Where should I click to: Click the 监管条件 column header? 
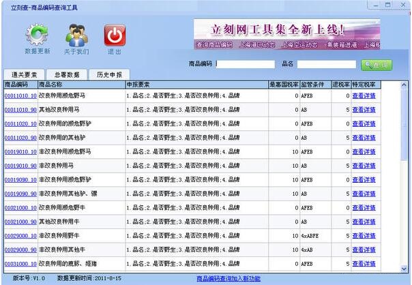[x=316, y=85]
